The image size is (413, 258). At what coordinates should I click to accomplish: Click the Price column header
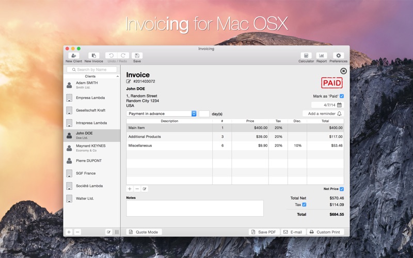click(250, 121)
